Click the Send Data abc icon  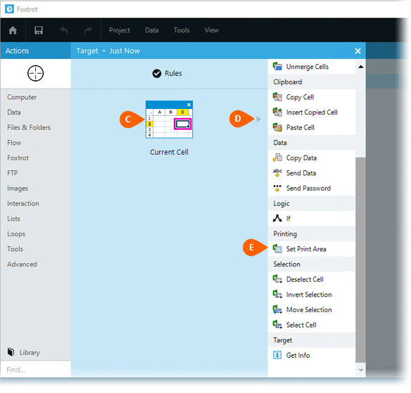point(277,173)
